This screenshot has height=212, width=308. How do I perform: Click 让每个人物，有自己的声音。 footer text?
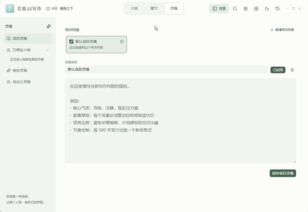click(26, 202)
